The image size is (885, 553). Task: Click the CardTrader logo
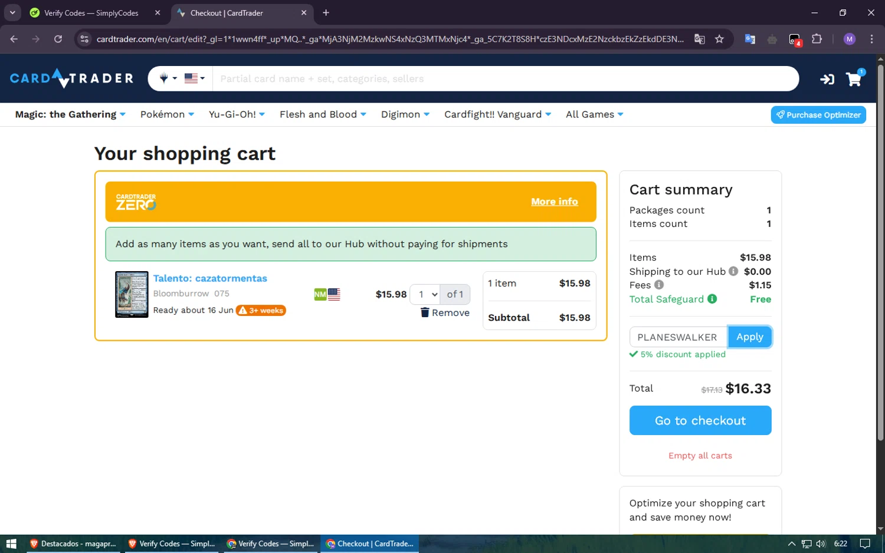[71, 78]
